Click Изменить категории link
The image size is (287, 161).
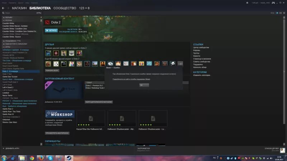coord(202,75)
